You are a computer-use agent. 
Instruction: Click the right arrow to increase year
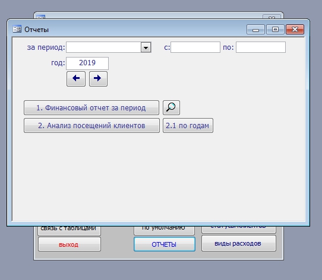98,79
